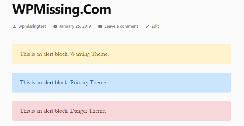Image resolution: width=244 pixels, height=126 pixels.
Task: Click the Edit post link
Action: 155,26
